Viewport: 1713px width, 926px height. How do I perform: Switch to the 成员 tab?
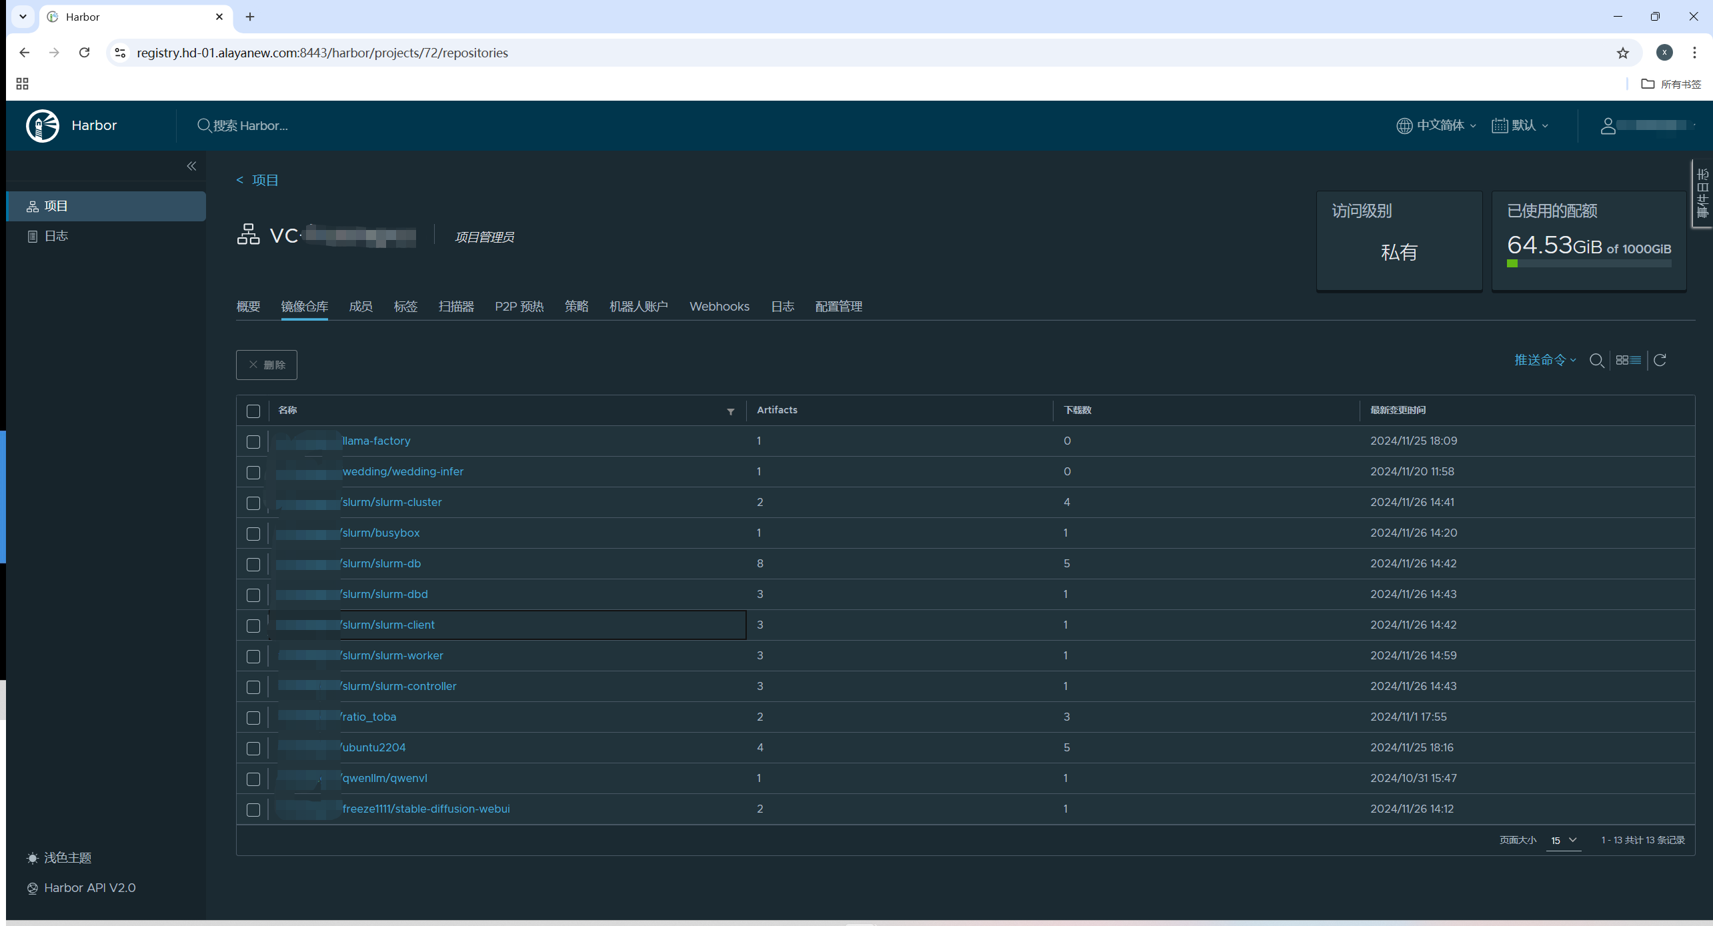361,307
